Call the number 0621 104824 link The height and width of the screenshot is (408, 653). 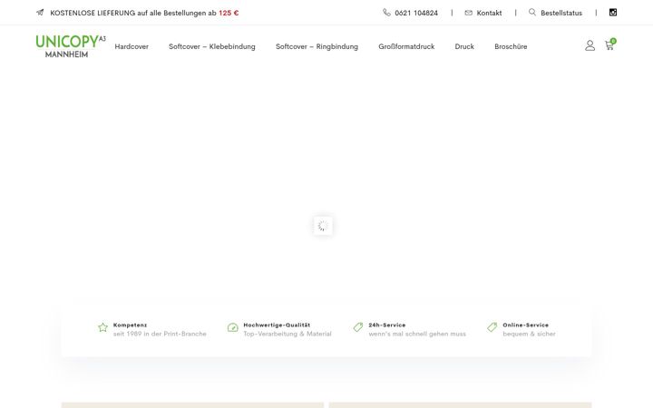pyautogui.click(x=416, y=13)
